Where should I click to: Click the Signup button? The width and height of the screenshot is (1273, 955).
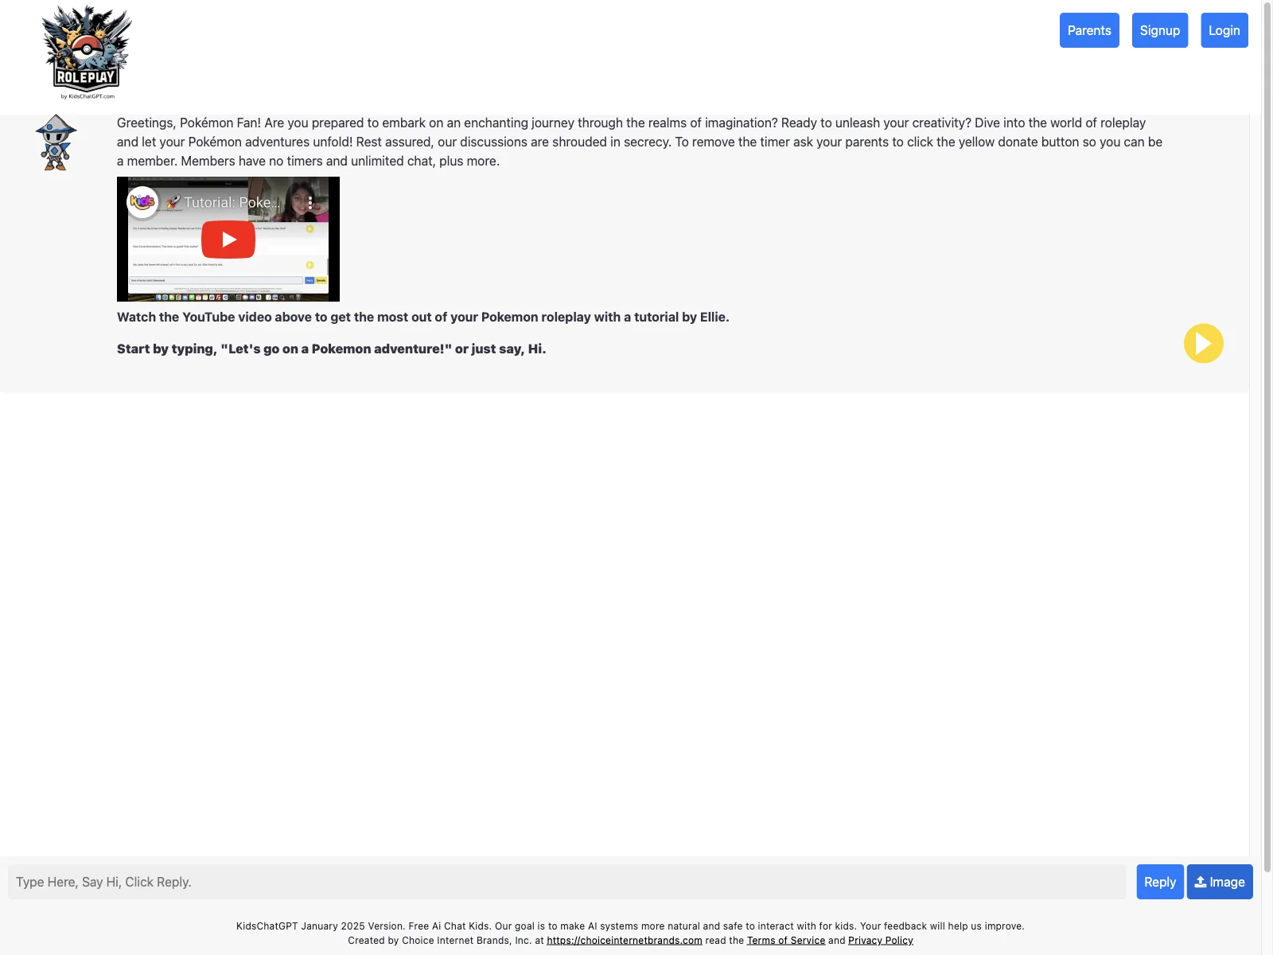pyautogui.click(x=1160, y=30)
